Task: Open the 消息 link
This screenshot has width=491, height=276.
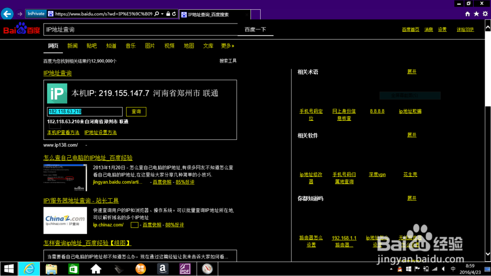Action: (x=428, y=29)
